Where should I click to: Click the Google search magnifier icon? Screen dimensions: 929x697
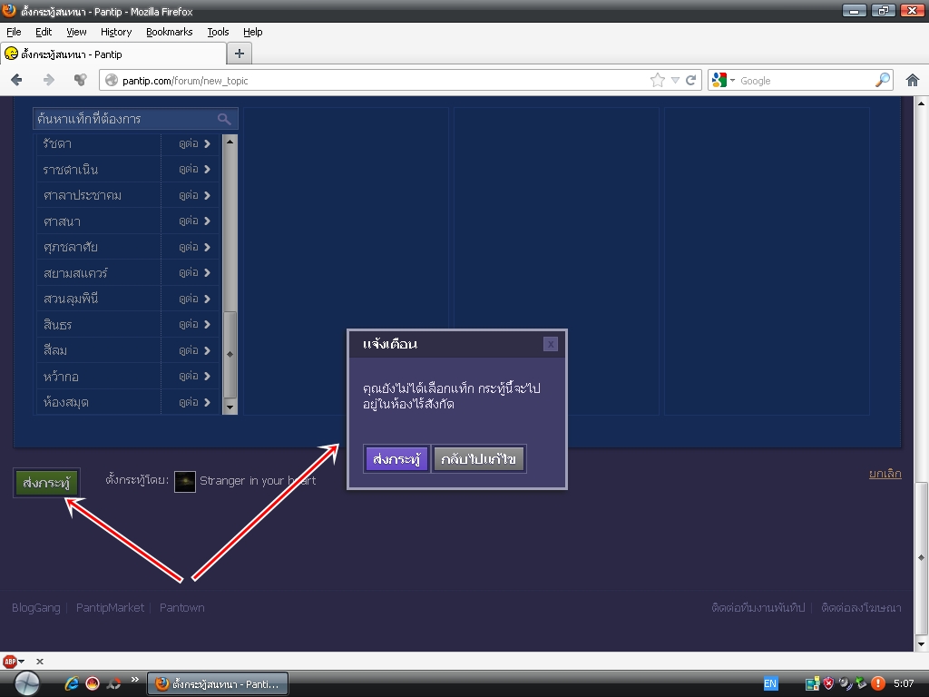882,80
